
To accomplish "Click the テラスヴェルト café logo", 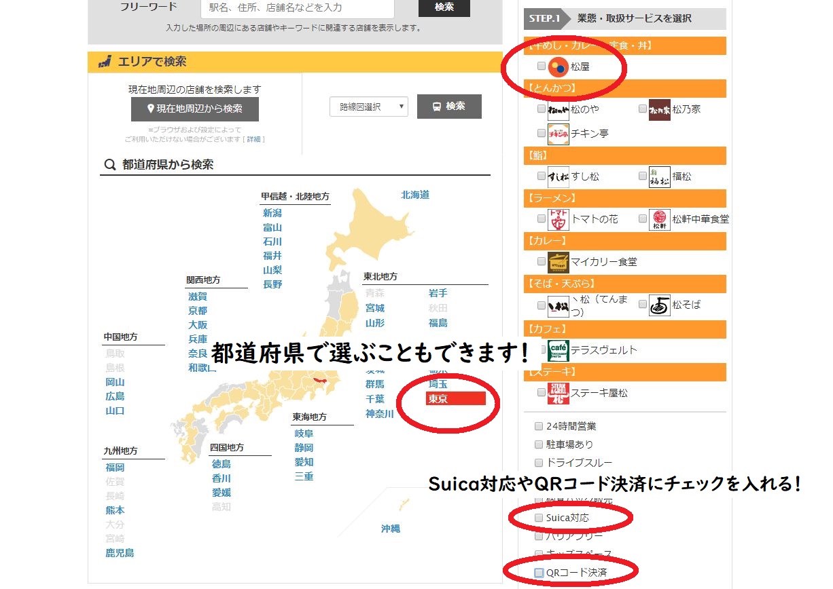I will (558, 350).
